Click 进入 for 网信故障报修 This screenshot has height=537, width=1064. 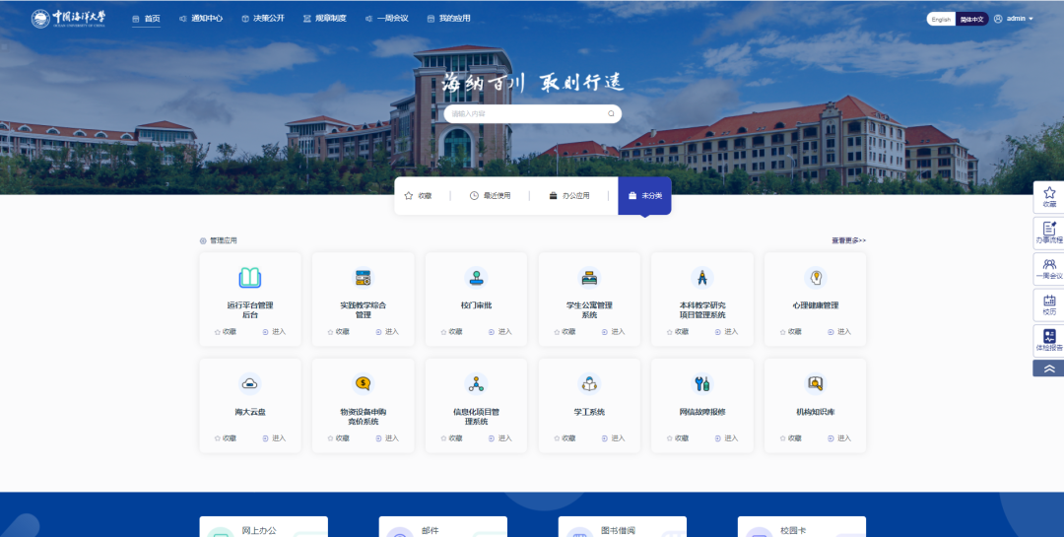tap(726, 438)
